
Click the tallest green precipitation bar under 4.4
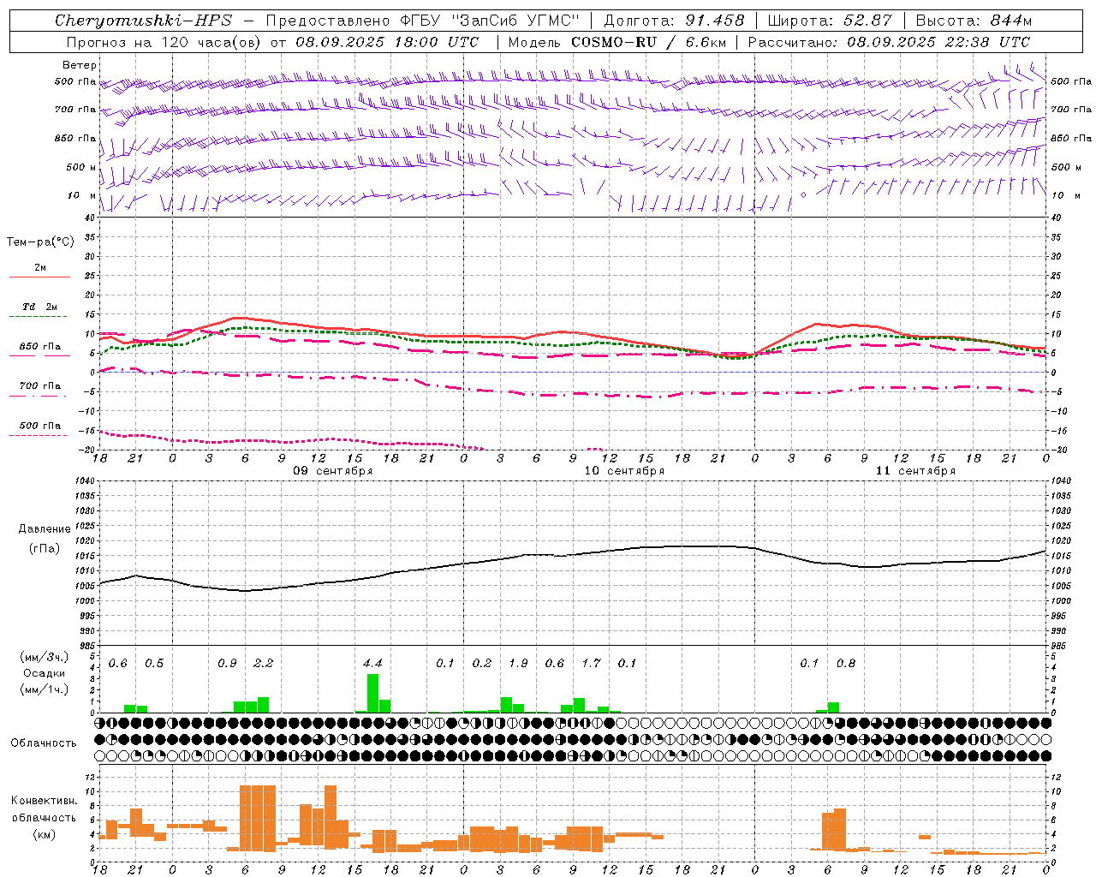(x=372, y=694)
